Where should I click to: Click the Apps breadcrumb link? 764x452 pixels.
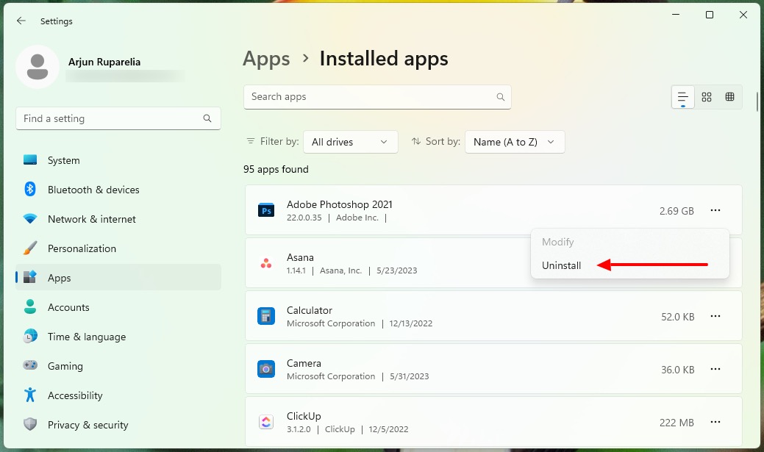point(266,59)
